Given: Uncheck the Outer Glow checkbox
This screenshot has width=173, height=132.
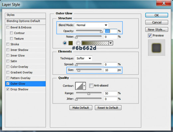Looking at the screenshot, I should pos(8,84).
